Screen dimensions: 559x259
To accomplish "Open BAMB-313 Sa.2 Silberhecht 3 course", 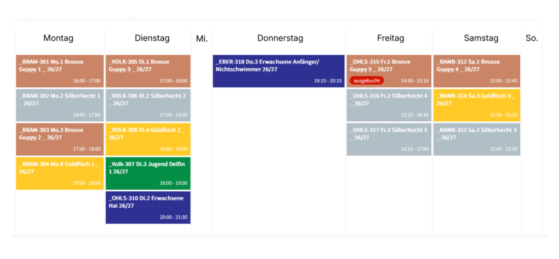I will click(x=477, y=139).
